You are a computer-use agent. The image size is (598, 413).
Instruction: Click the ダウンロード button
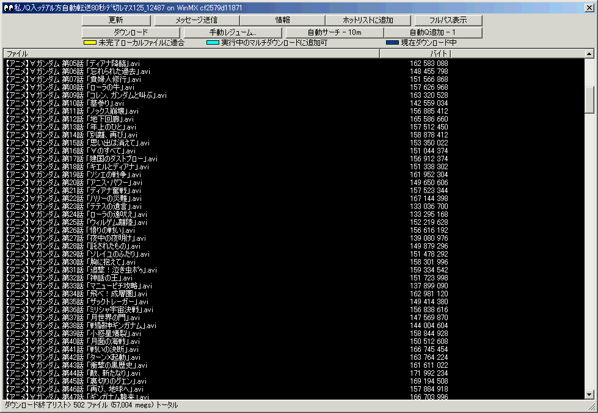point(131,32)
